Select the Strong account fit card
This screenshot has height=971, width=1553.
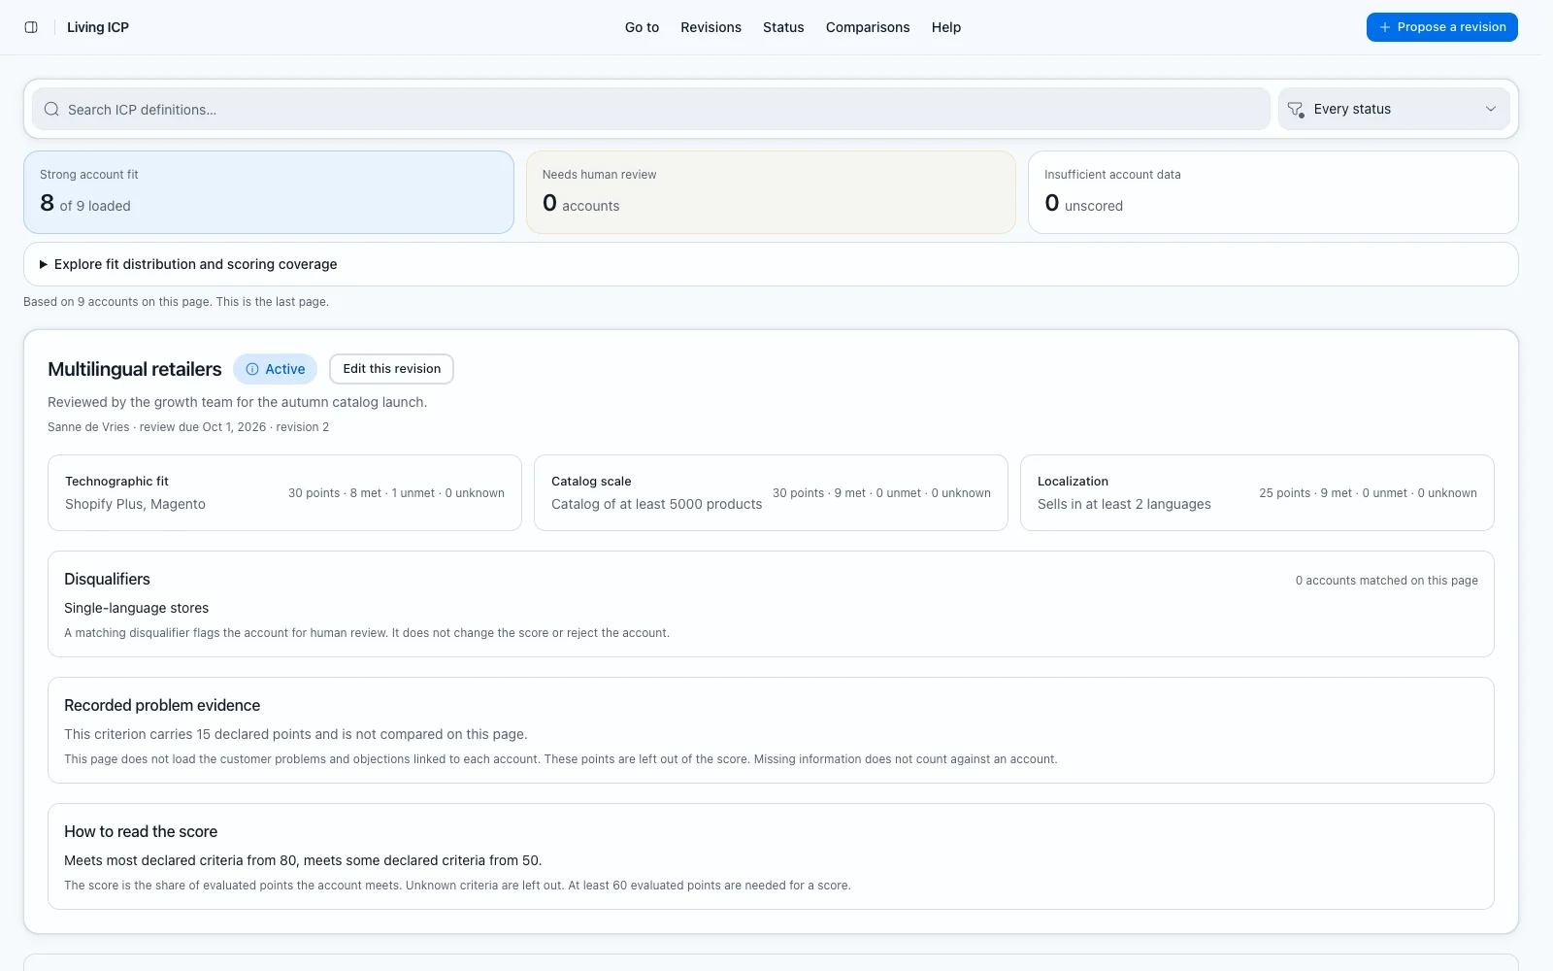coord(269,192)
